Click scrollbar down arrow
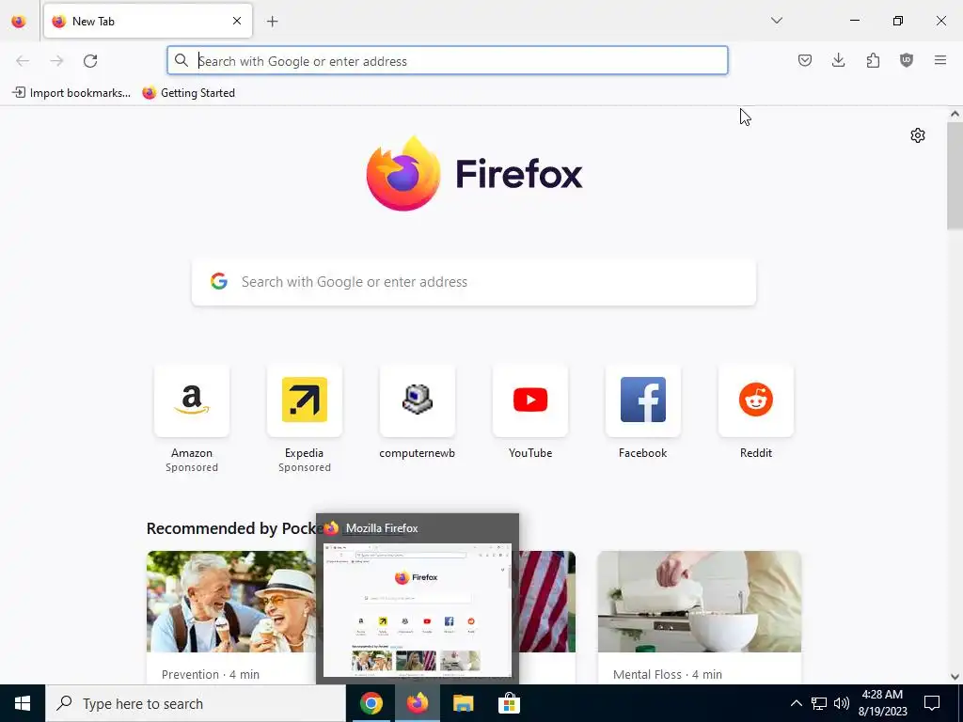The width and height of the screenshot is (963, 722). click(955, 677)
